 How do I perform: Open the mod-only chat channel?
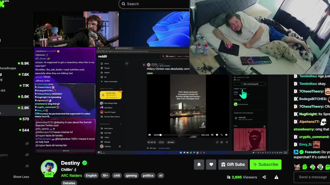(x=244, y=118)
